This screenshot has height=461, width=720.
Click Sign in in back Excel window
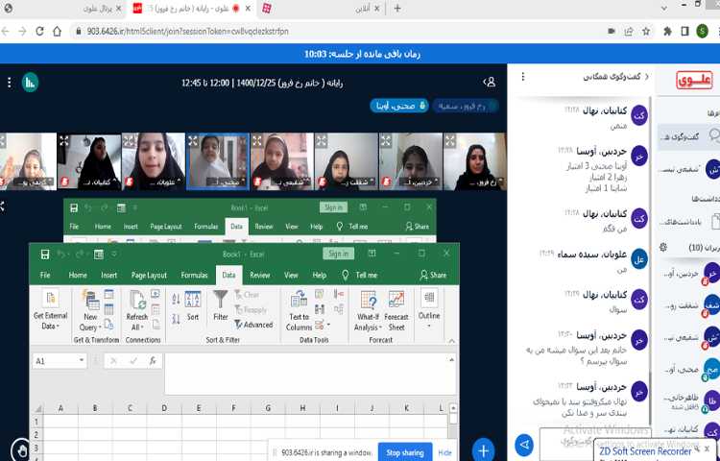tap(333, 207)
